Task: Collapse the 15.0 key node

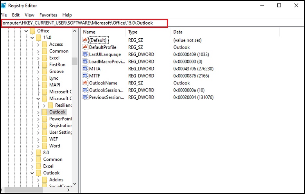Action: 32,38
